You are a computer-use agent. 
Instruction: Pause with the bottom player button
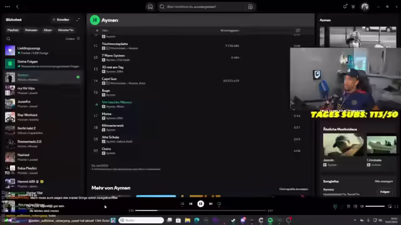(200, 204)
